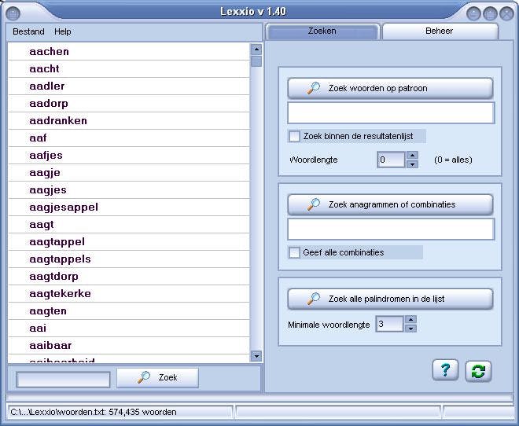Screen dimensions: 519x426
Task: Select the word 'aachen'
Action: tap(129, 52)
